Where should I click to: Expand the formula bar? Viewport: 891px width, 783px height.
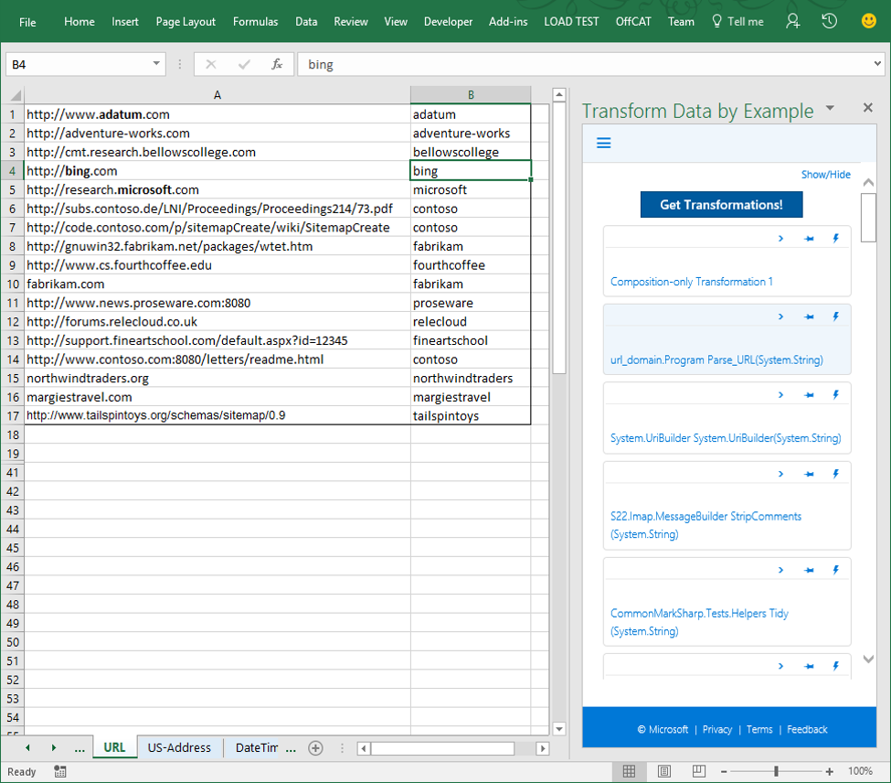[x=877, y=65]
